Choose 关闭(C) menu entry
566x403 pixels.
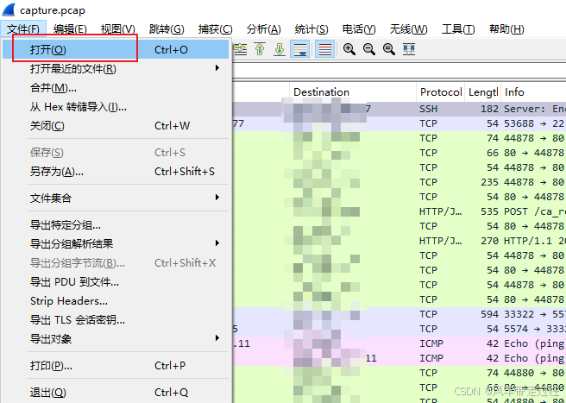(x=116, y=126)
